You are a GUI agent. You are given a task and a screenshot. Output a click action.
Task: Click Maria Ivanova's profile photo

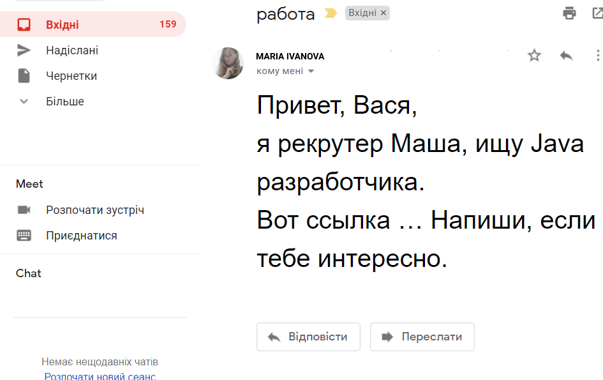[228, 63]
